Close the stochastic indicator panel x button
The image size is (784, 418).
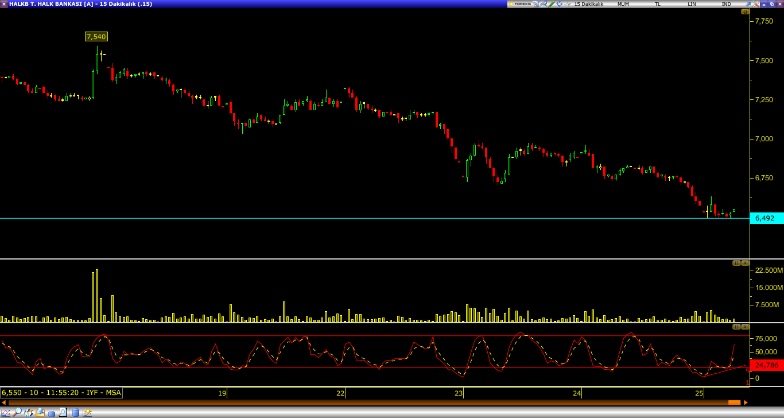[x=745, y=327]
